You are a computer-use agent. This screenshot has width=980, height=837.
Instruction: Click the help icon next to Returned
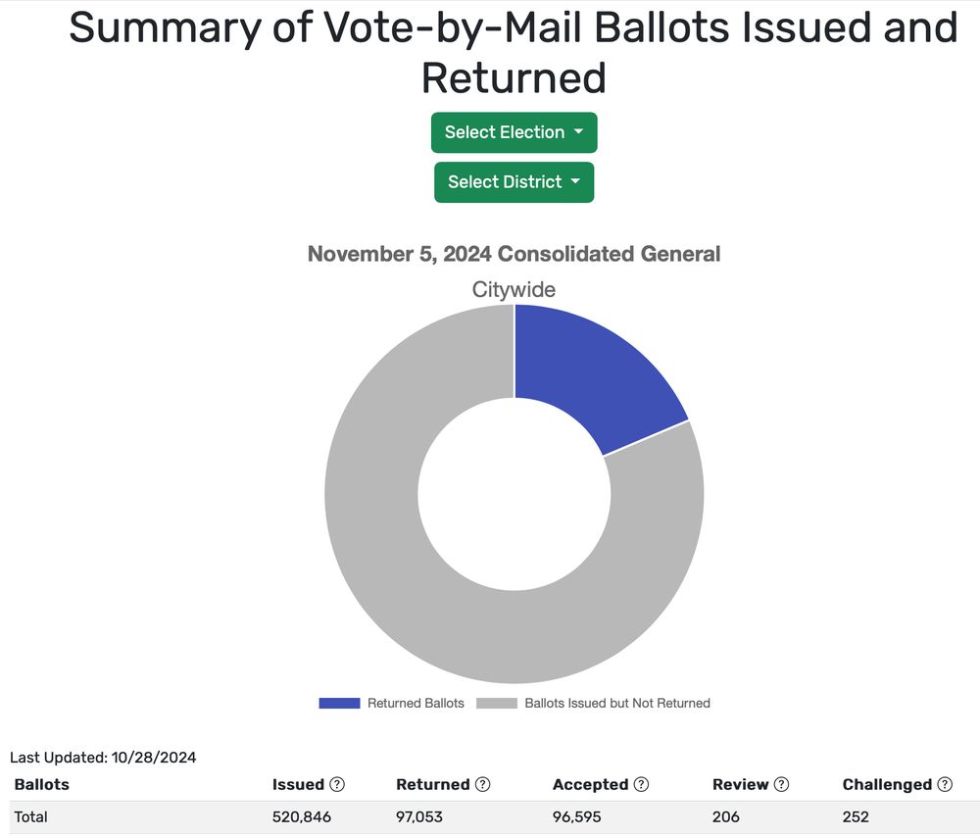(482, 784)
